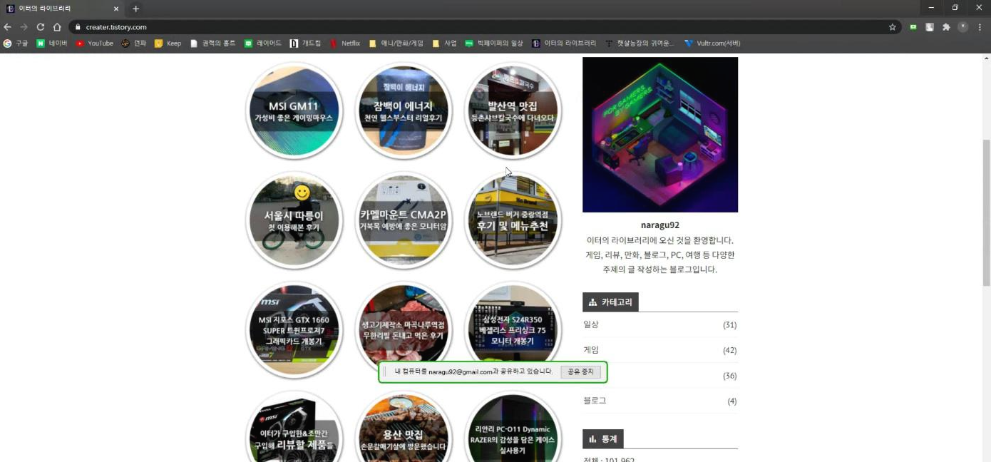Open the Chrome extensions puzzle icon
The width and height of the screenshot is (991, 462).
tap(946, 27)
